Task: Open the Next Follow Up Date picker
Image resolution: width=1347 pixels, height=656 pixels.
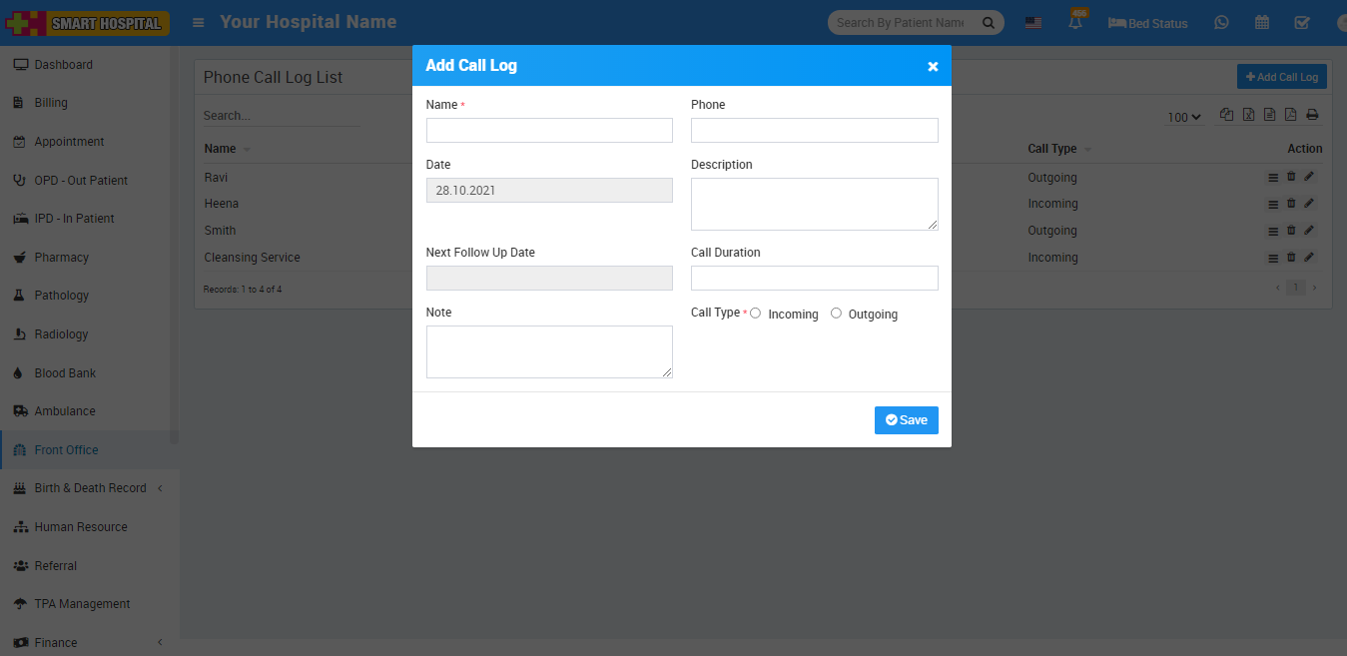Action: pos(549,279)
